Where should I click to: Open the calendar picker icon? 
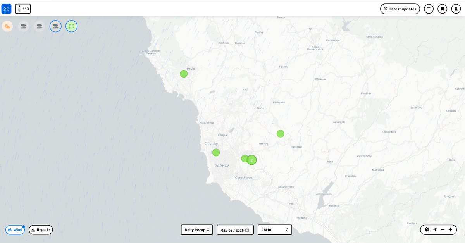pos(247,230)
